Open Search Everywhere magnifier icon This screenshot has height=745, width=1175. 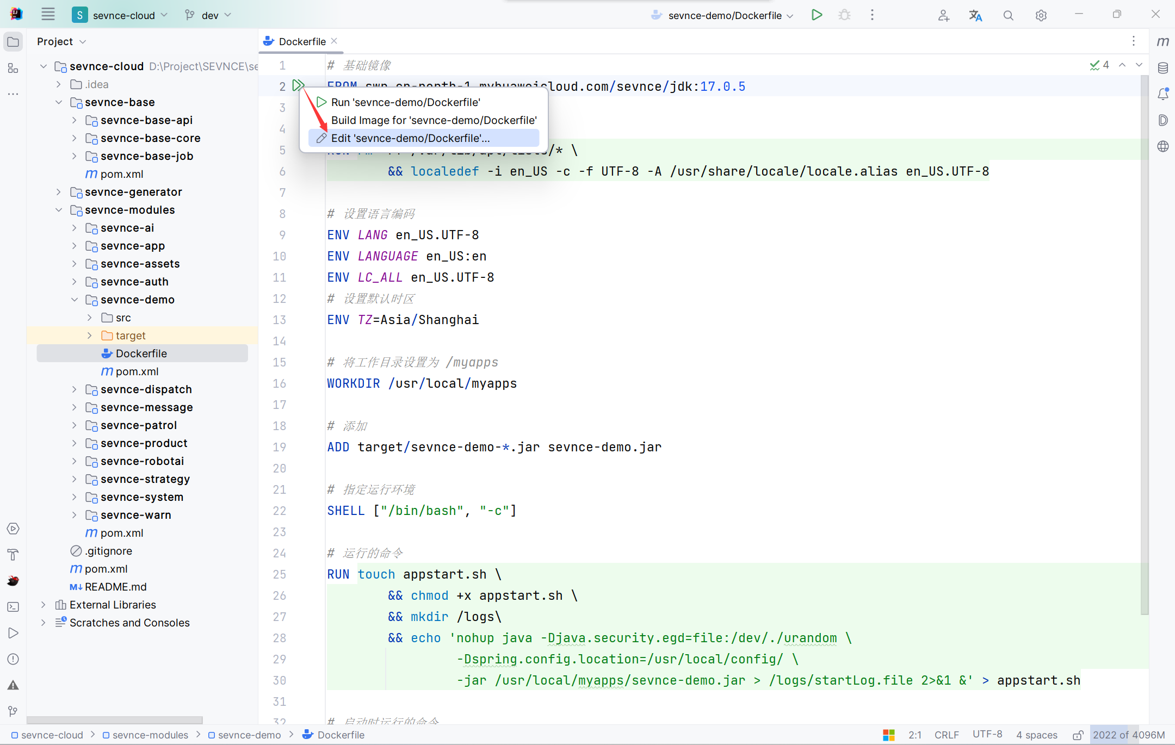click(1008, 15)
